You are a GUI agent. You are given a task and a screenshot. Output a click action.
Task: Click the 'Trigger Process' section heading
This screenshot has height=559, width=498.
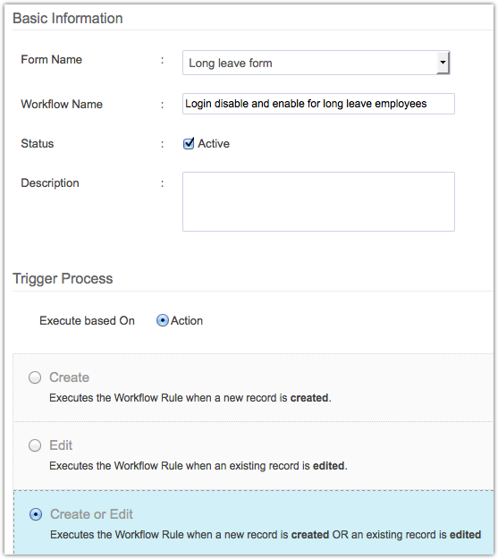[63, 278]
